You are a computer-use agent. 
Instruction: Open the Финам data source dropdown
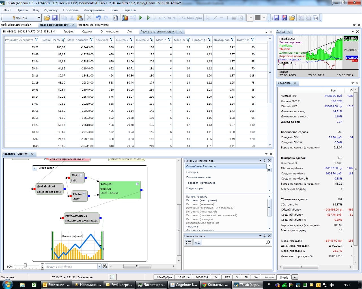coord(39,18)
